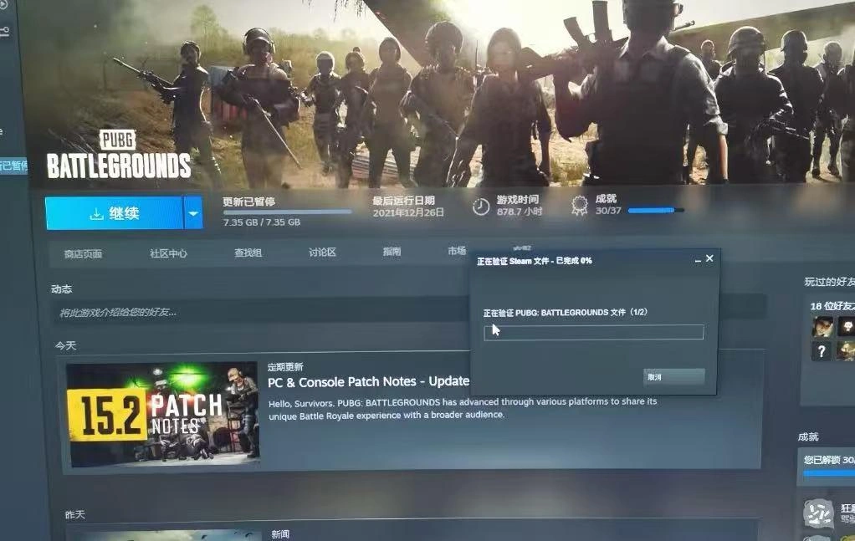This screenshot has width=855, height=541.
Task: Click the file verification progress bar
Action: tap(593, 332)
